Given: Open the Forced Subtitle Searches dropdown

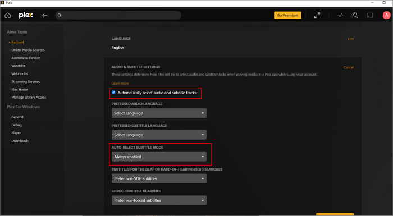Looking at the screenshot, I should click(x=159, y=200).
